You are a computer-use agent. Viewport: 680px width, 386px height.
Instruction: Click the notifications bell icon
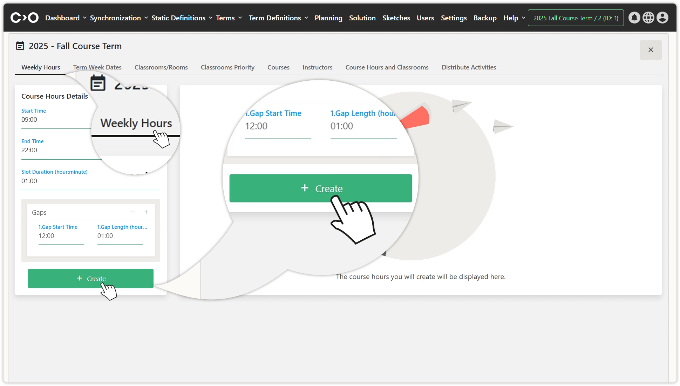point(634,18)
